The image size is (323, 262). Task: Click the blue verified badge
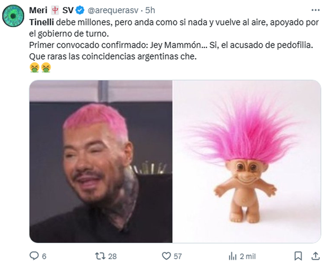[x=80, y=10]
